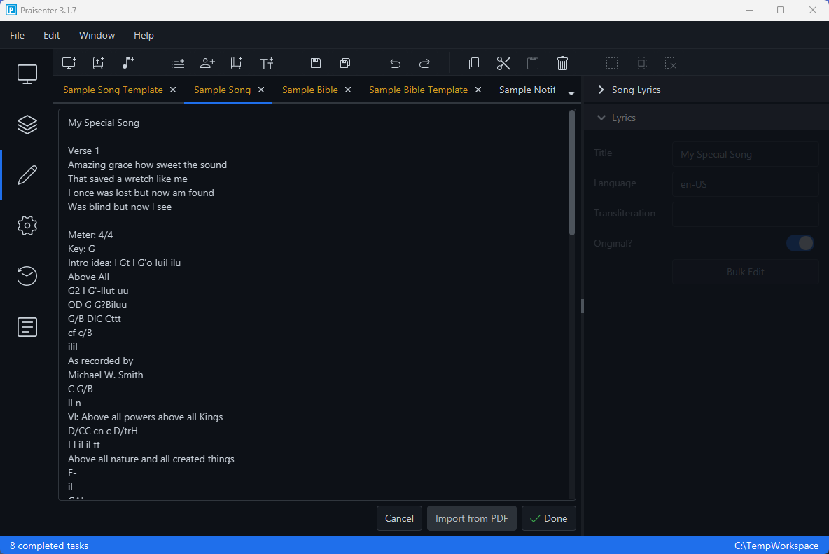Click the Transliteration input field
Screen dimensions: 829x554
pyautogui.click(x=745, y=213)
